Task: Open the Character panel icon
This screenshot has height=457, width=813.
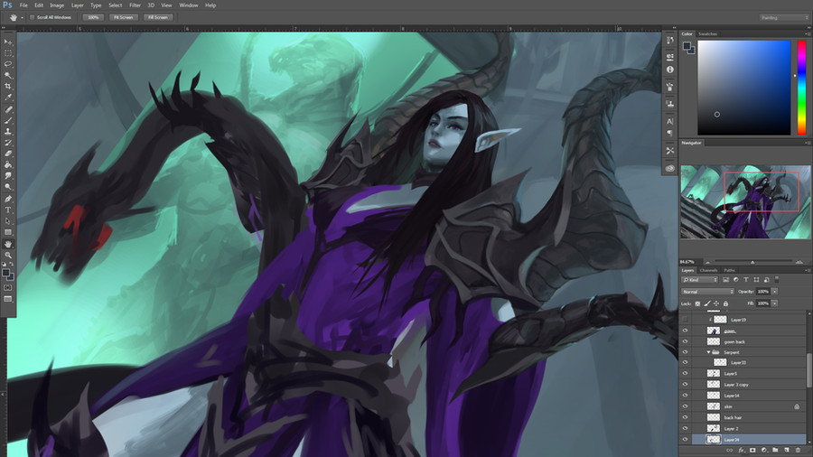Action: (670, 121)
